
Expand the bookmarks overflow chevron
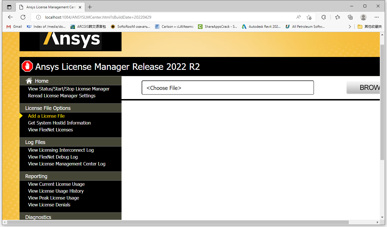(350, 27)
